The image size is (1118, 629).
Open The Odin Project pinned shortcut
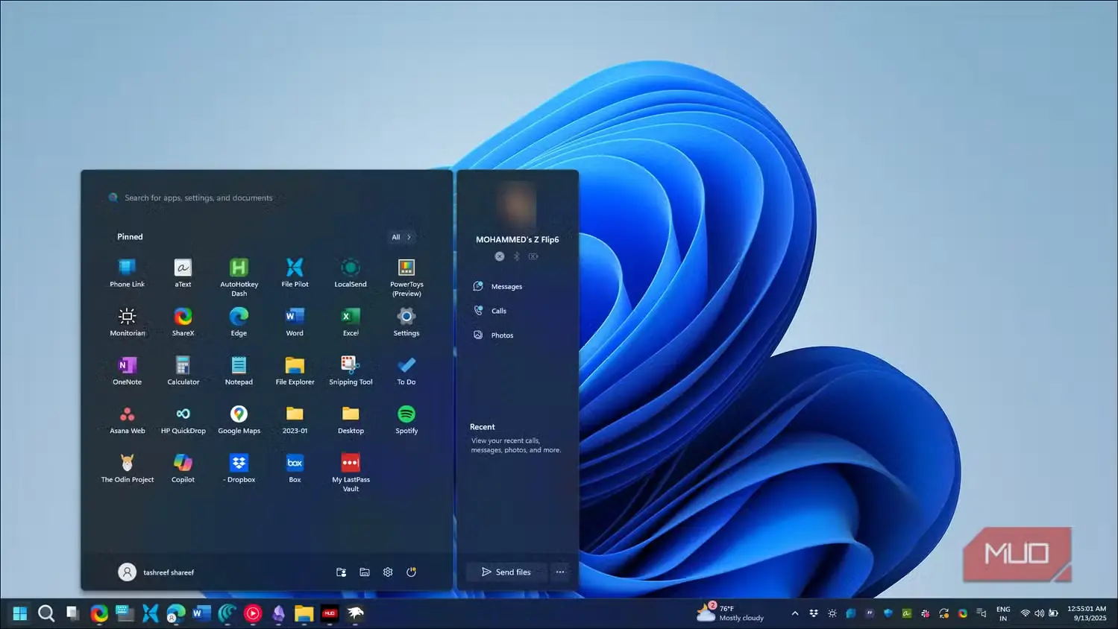[128, 469]
